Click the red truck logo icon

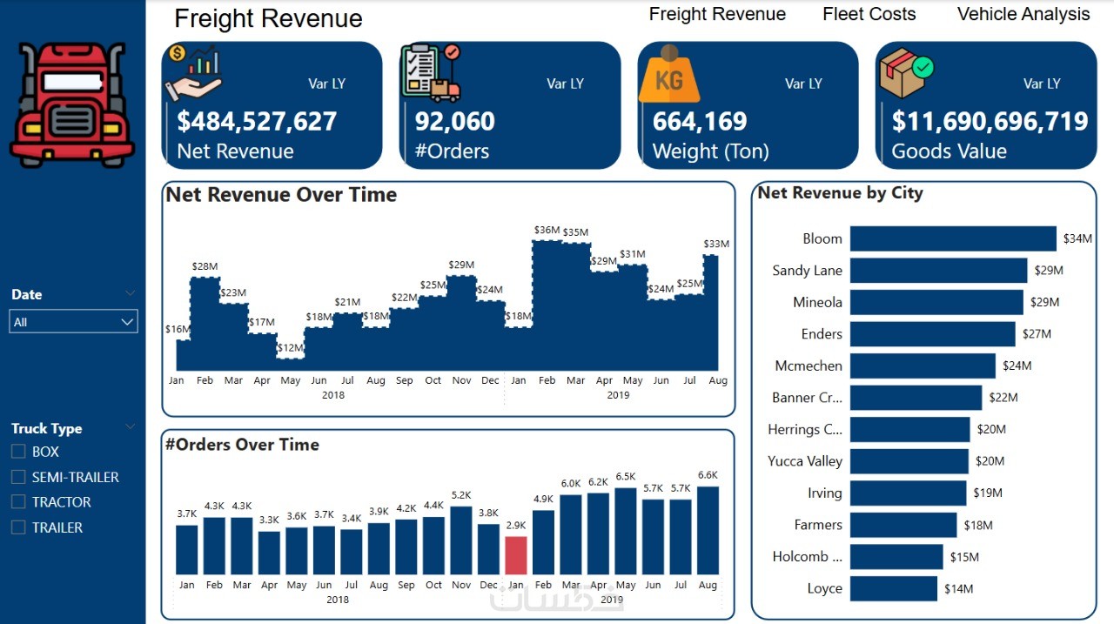coord(73,105)
